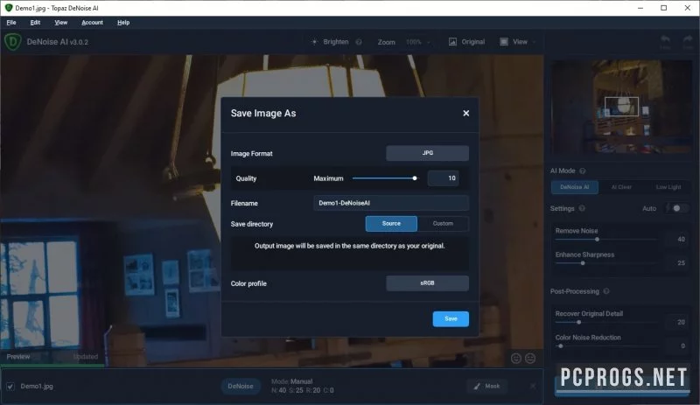
Task: Edit the Filename field Demo1-DeNoiseAI
Action: pos(391,203)
